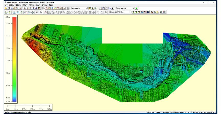
Task: Open the Atlas shader dropdown
Action: pos(86,8)
